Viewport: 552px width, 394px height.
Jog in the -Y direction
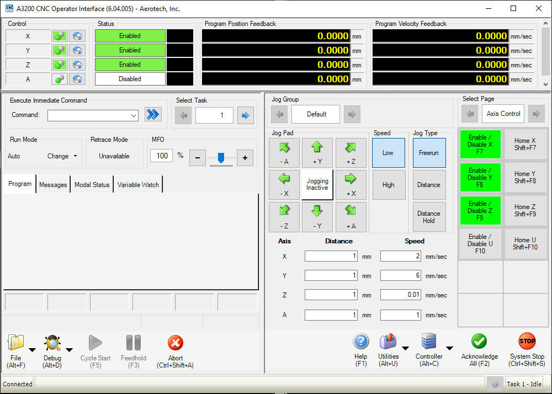click(x=317, y=217)
